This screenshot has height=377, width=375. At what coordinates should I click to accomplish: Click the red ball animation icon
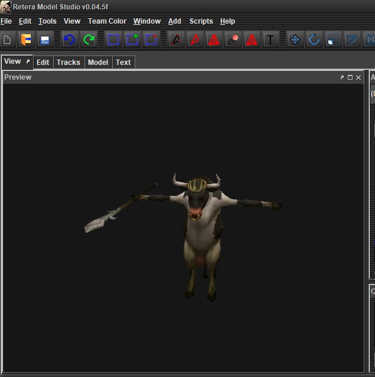(233, 40)
